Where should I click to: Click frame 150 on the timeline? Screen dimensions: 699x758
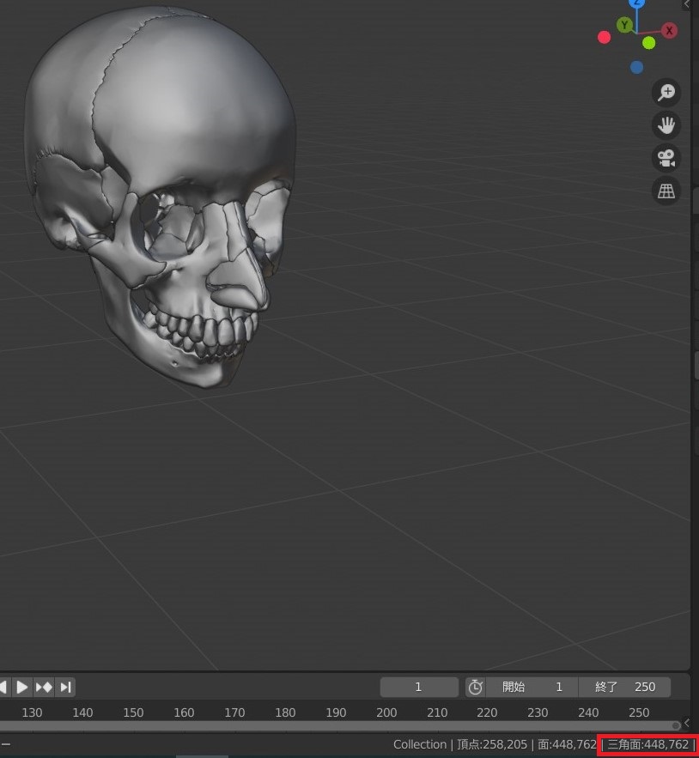pos(133,713)
